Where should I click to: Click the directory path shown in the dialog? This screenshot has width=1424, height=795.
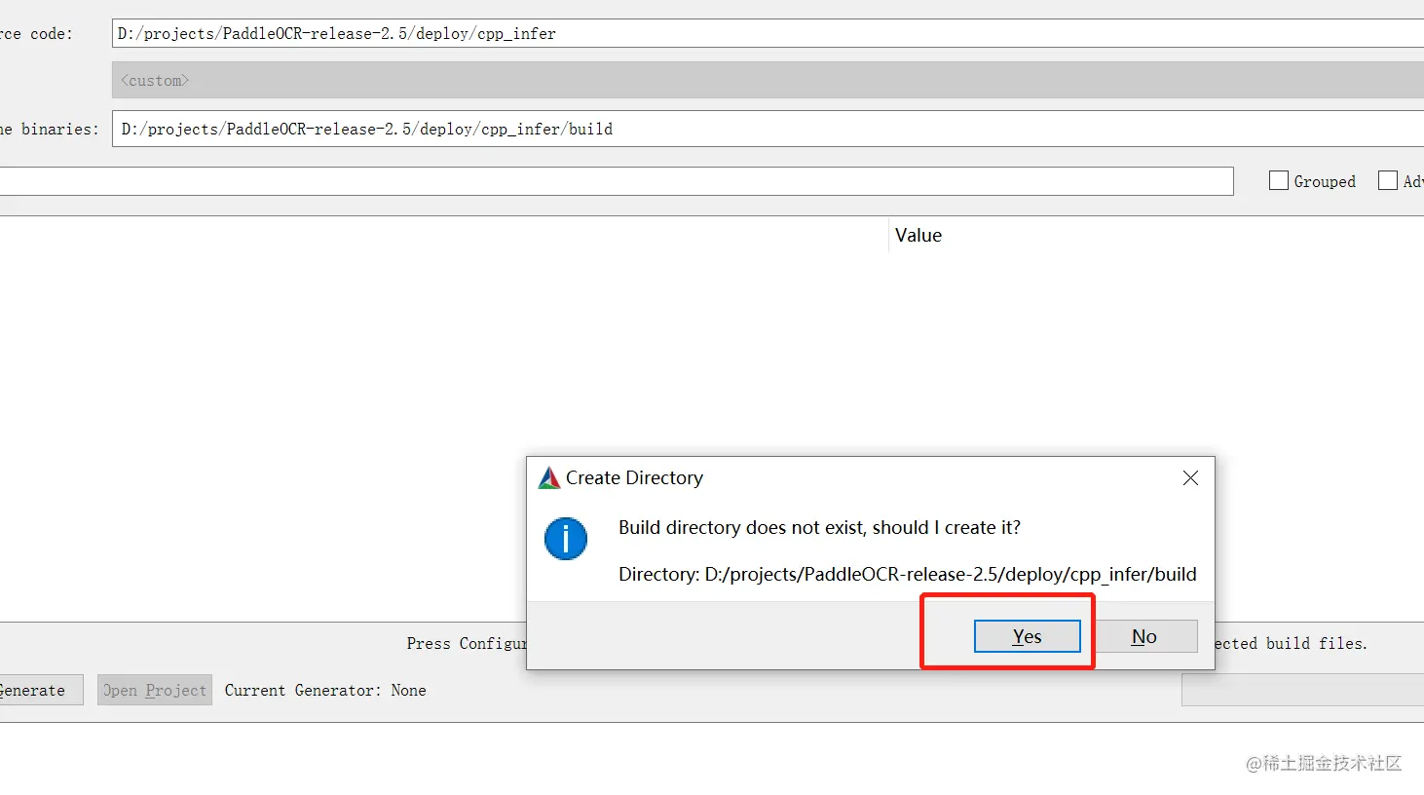906,574
